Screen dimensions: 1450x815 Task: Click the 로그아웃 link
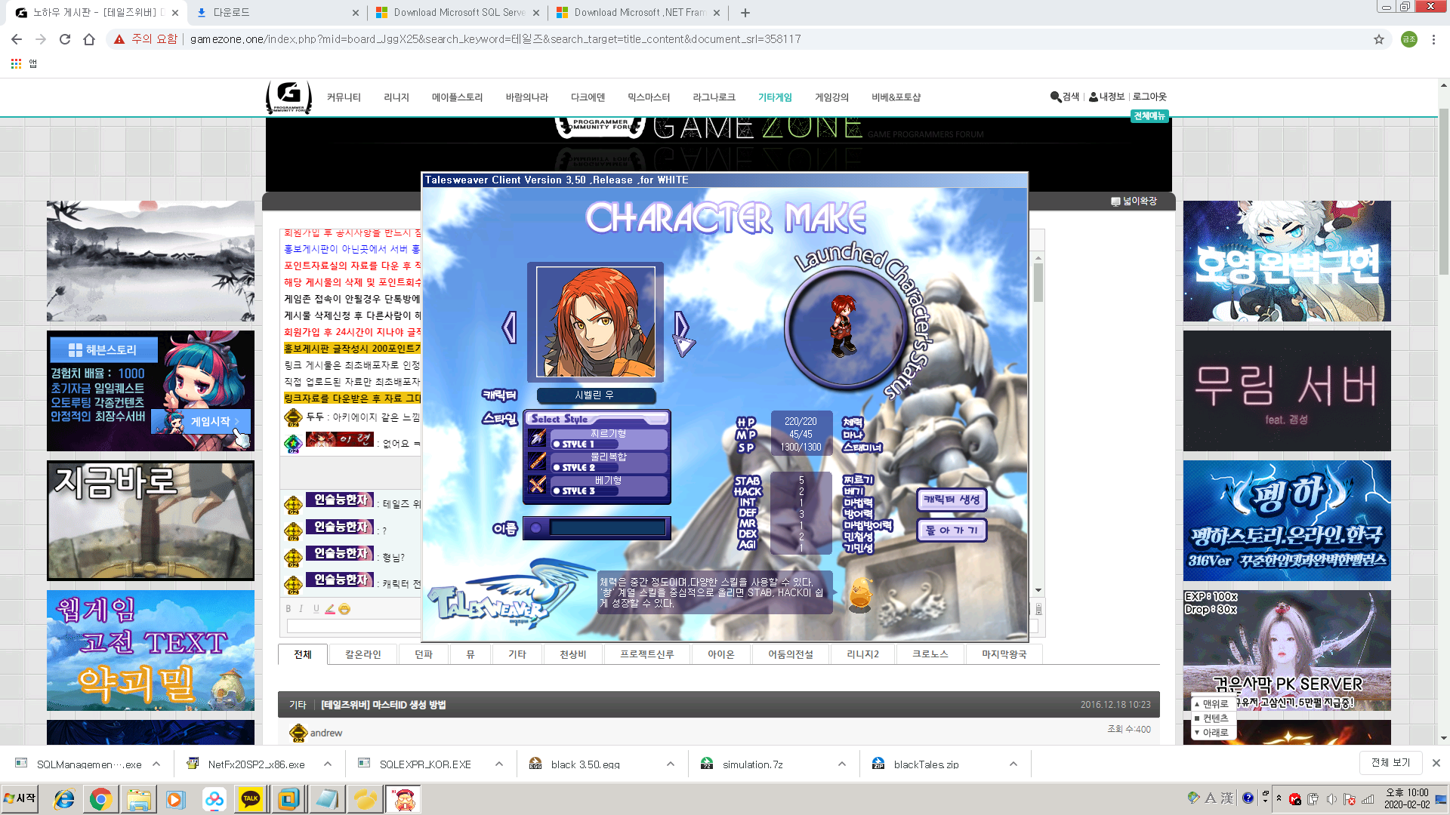coord(1149,97)
